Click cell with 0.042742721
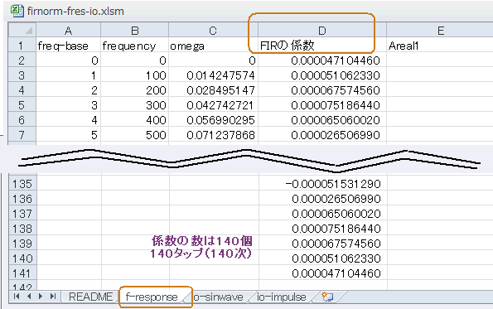The height and width of the screenshot is (309, 493). (213, 105)
